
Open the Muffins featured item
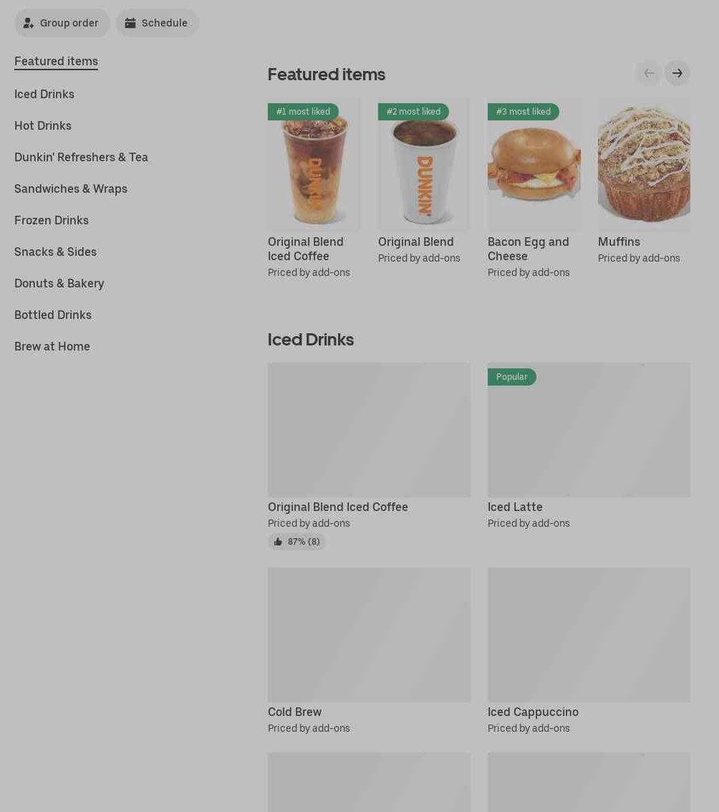[644, 181]
